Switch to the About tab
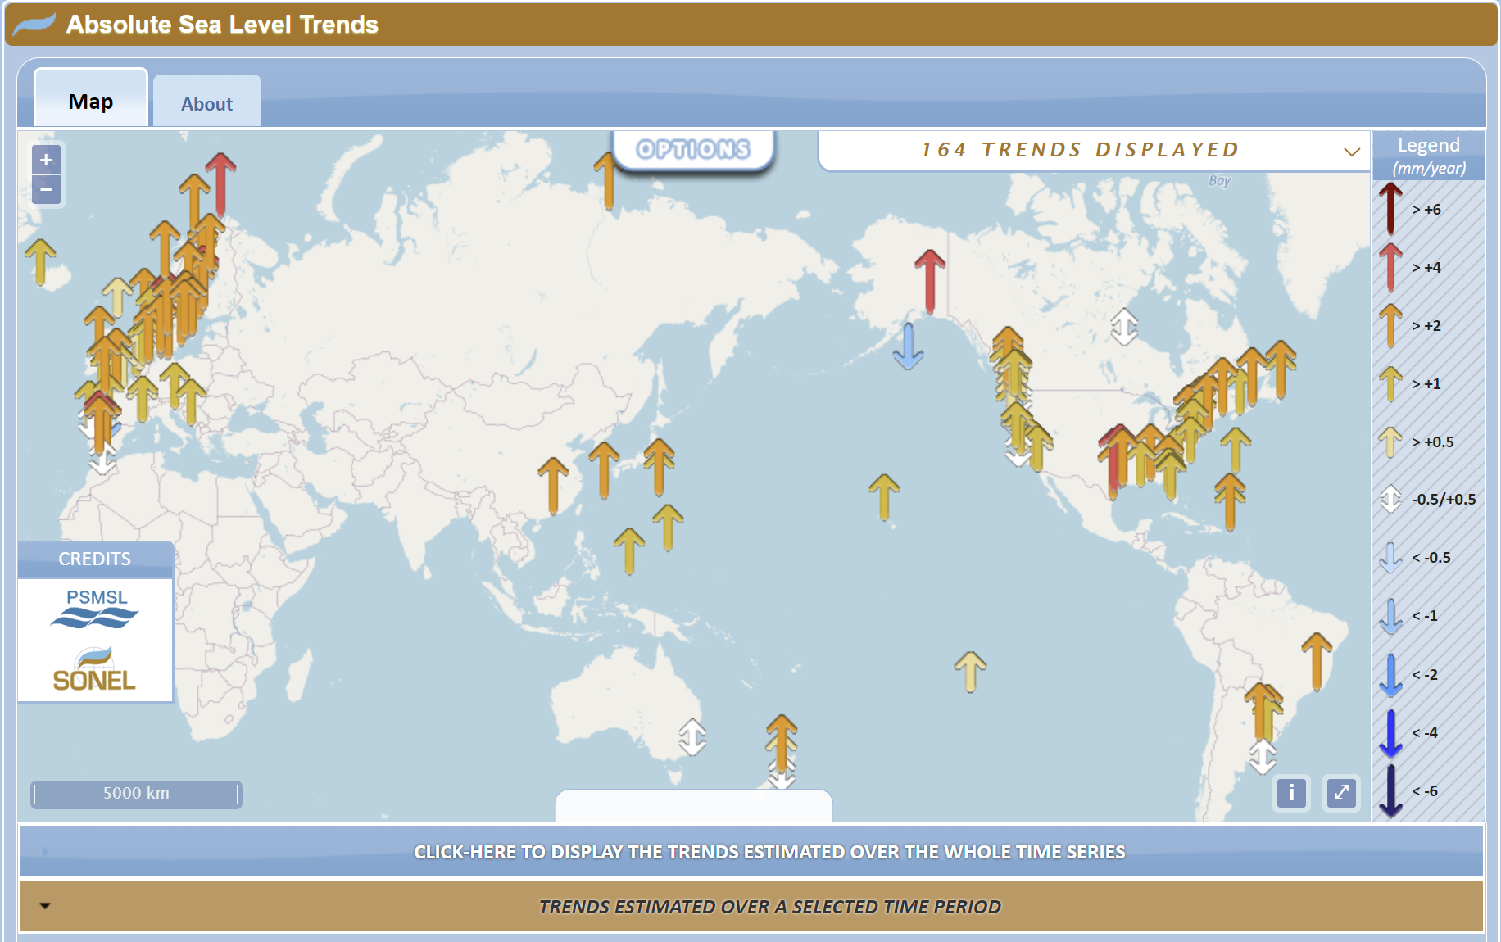 coord(206,103)
